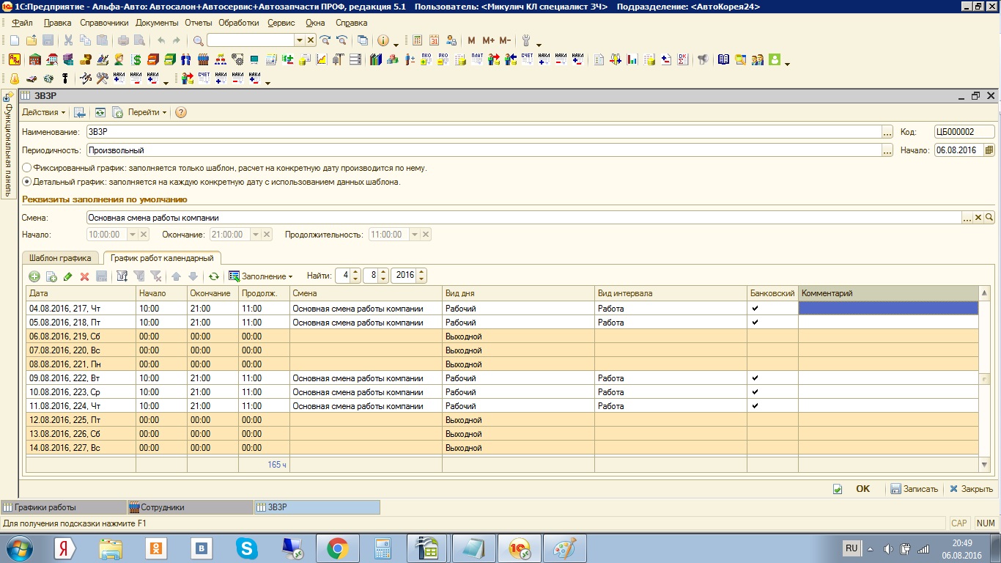Click the Move row up arrow icon
Screen dimensions: 1001x563
pyautogui.click(x=176, y=276)
